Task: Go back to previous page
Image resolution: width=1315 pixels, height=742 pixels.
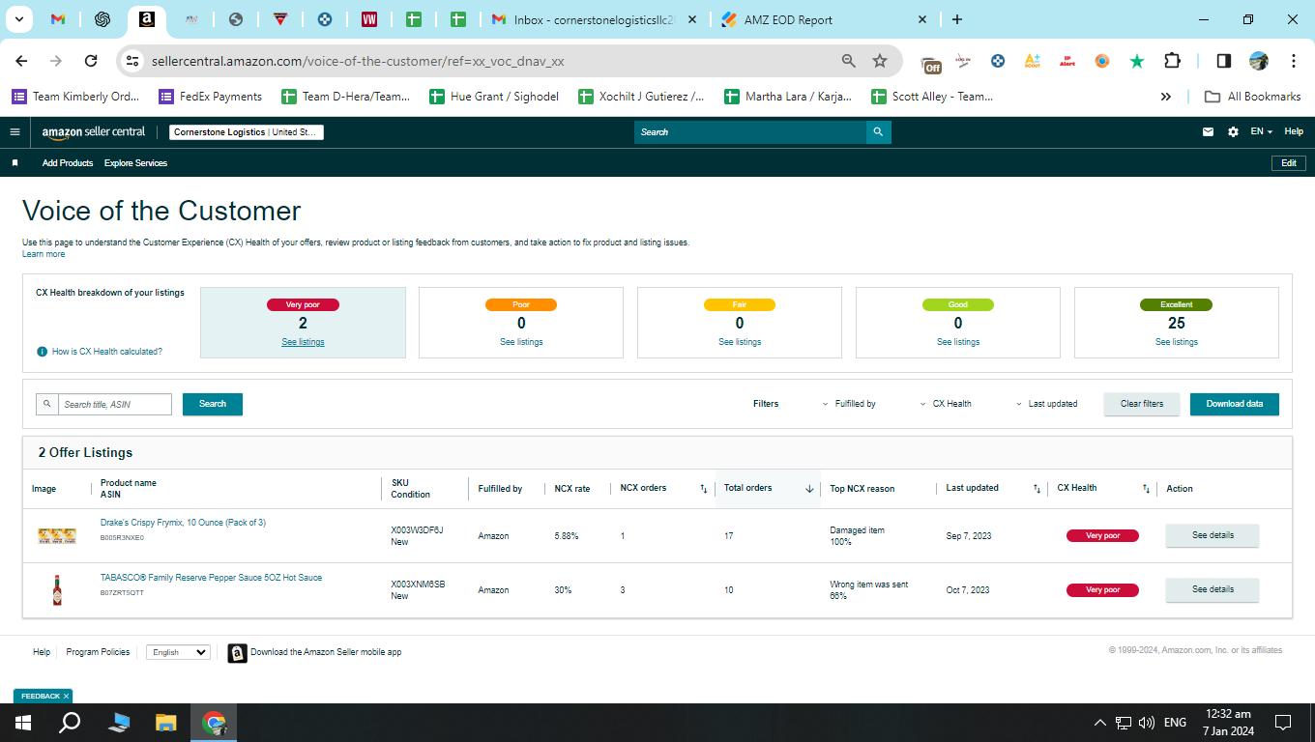Action: point(21,61)
